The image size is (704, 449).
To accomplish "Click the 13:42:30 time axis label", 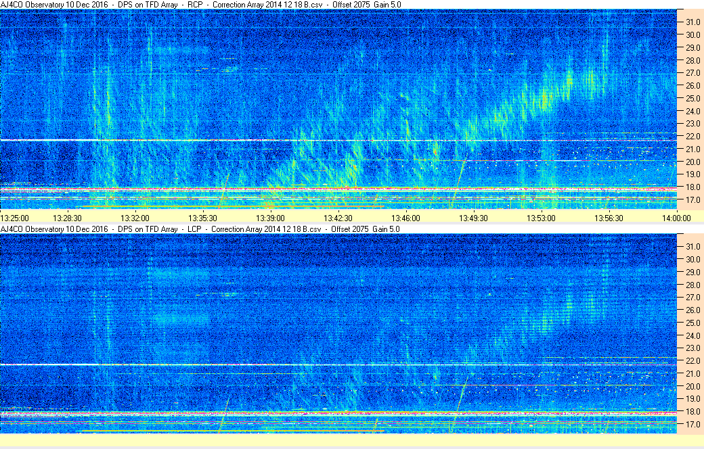I will point(338,218).
